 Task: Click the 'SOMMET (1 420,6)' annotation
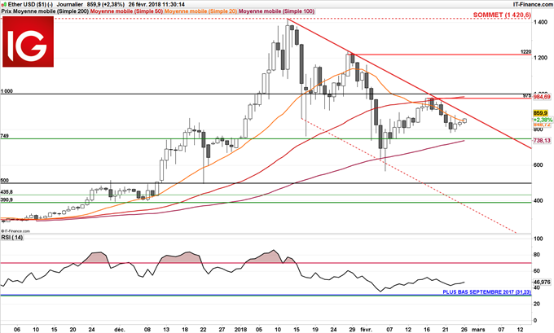coord(502,15)
